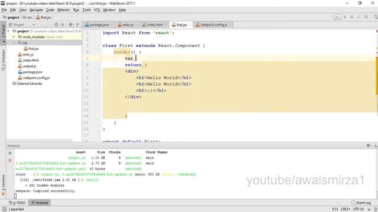Click the project breadcrumb in navigation bar
The image size is (378, 212).
11,17
